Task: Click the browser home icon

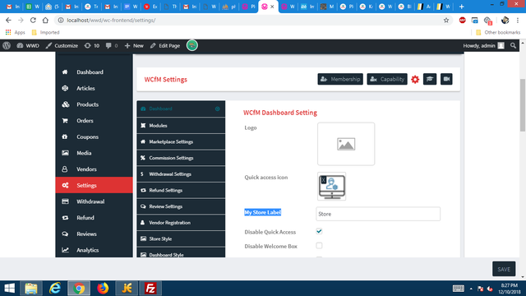Action: pyautogui.click(x=45, y=20)
